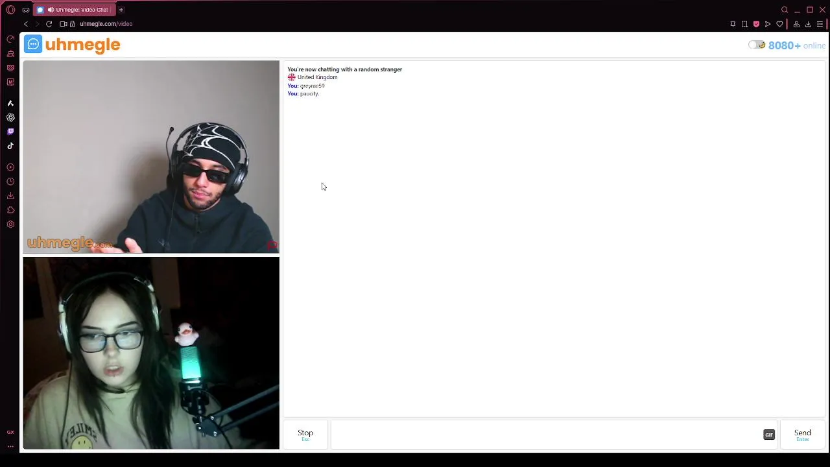Open sidebar three-dots setup menu

point(10,446)
